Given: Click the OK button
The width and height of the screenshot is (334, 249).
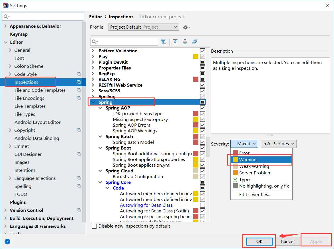Looking at the screenshot, I should tap(259, 242).
